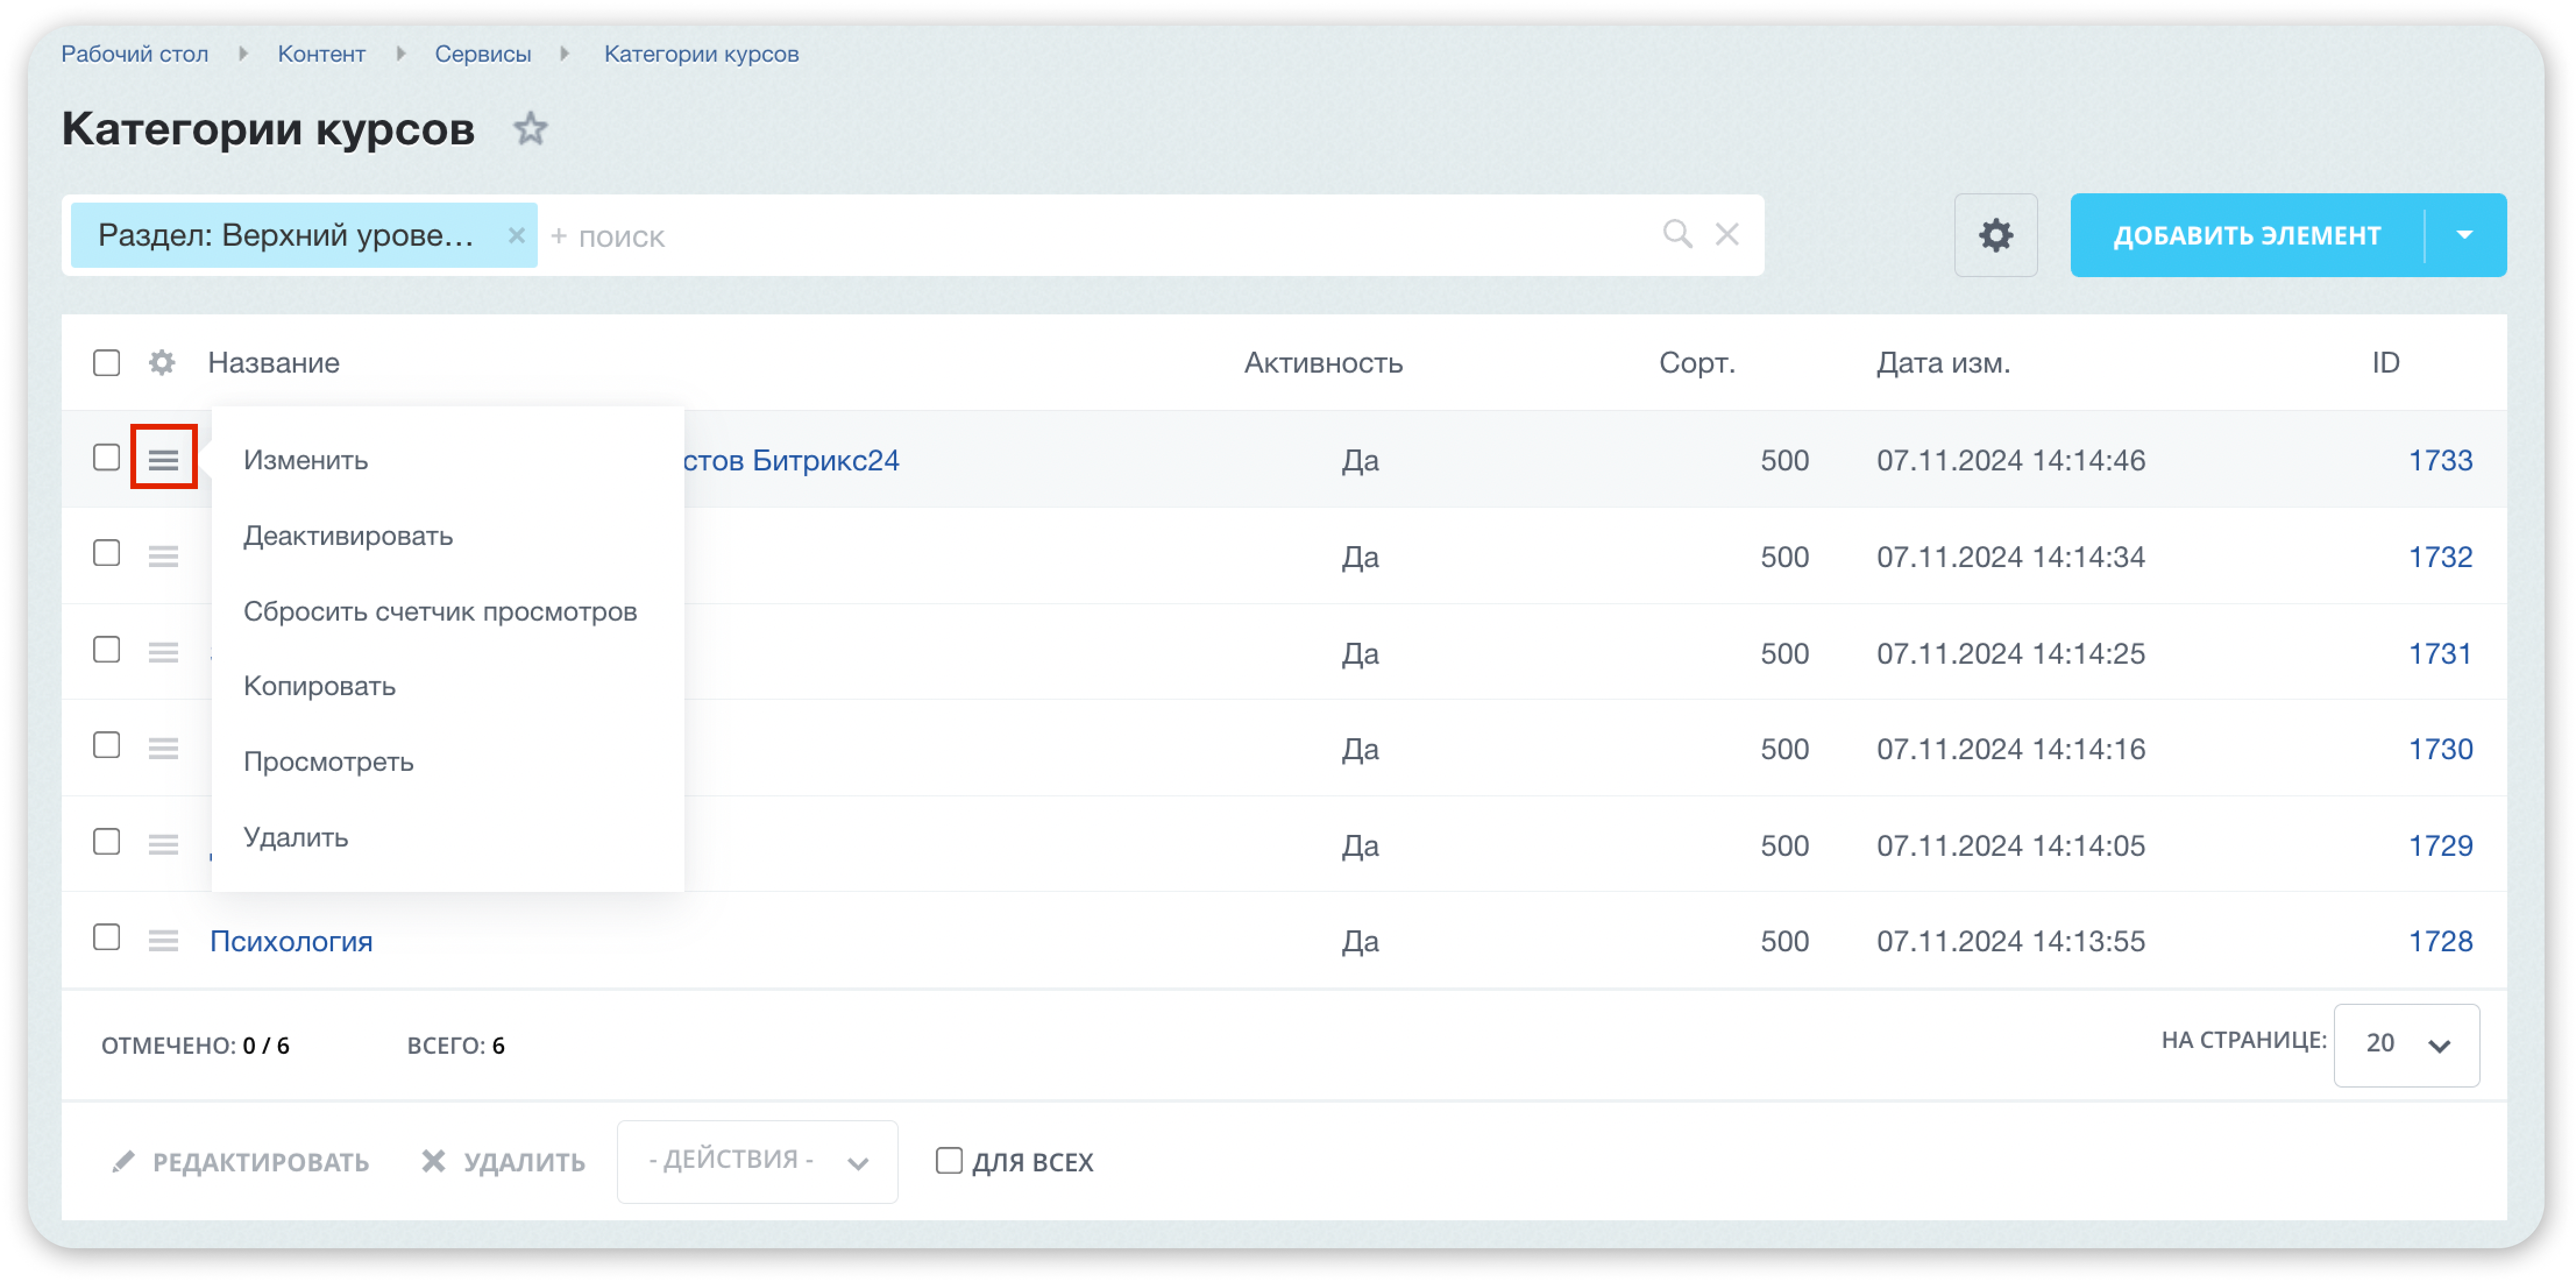Sort by the Дата изм. column header

pos(1943,362)
